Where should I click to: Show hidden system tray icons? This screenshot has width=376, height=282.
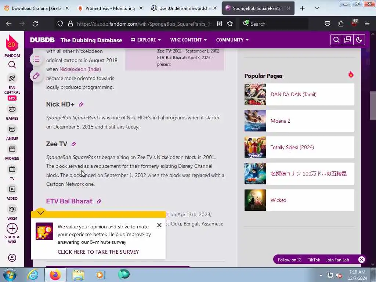point(321,275)
